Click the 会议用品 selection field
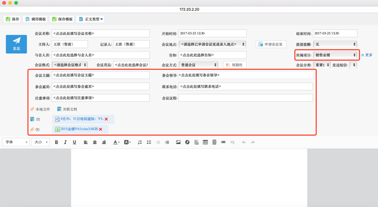 (131, 65)
